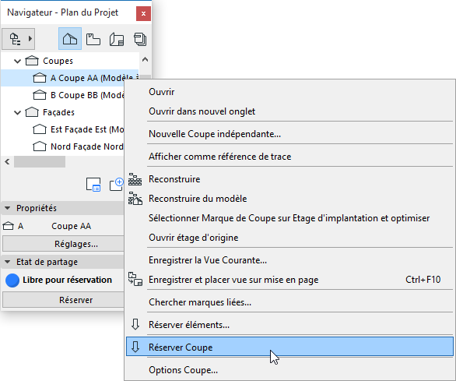
Task: Collapse the Coupes tree node
Action: pos(17,62)
